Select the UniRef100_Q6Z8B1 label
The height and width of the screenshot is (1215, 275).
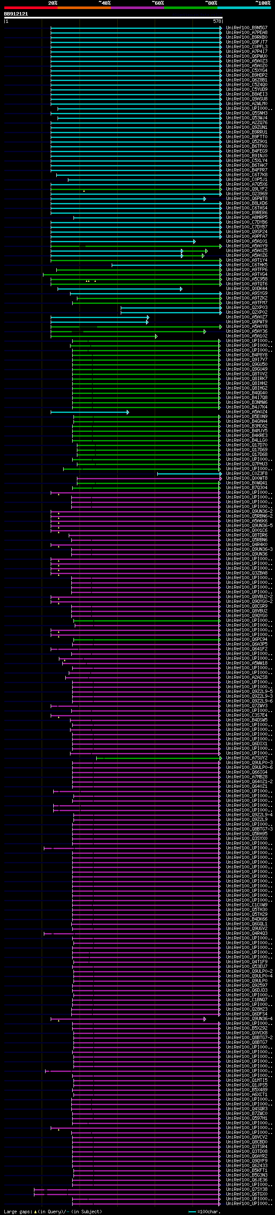tap(247, 80)
